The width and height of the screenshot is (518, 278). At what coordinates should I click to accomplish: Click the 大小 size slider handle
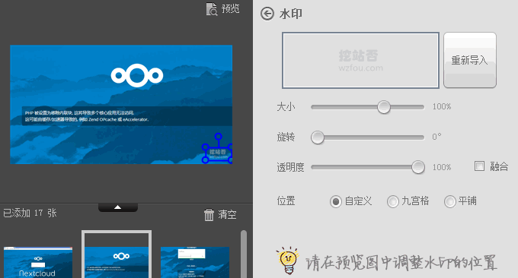pyautogui.click(x=384, y=107)
